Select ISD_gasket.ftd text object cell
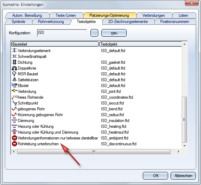The image size is (201, 185). (x=113, y=62)
